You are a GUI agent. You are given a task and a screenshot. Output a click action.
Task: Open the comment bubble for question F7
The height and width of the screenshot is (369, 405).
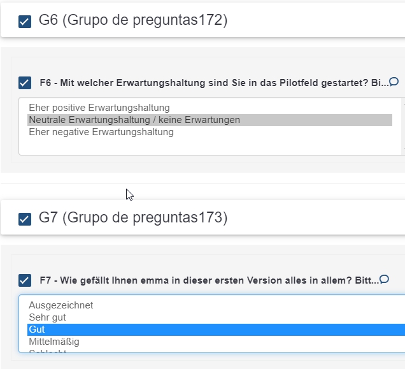coord(384,279)
